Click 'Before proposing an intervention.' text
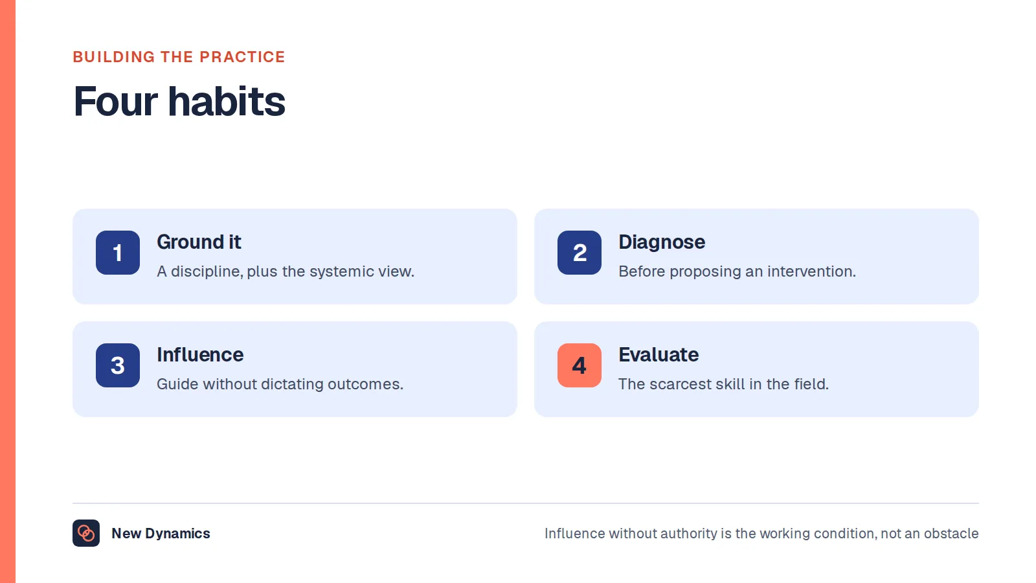Image resolution: width=1036 pixels, height=583 pixels. (737, 271)
